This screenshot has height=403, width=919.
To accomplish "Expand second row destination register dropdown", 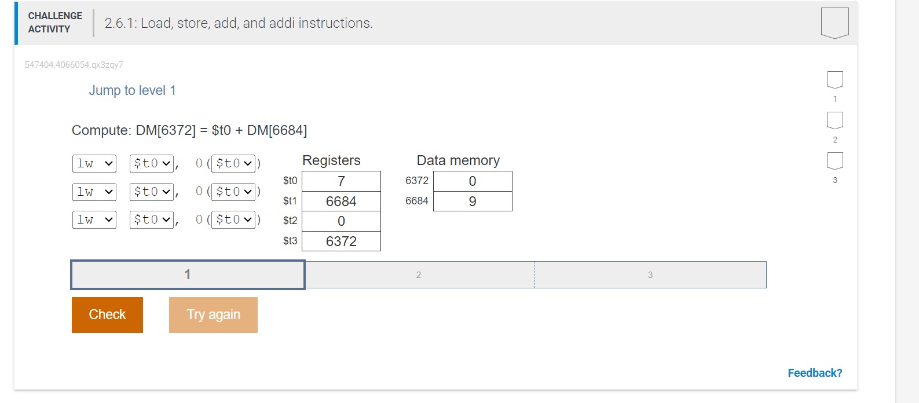I will 152,192.
